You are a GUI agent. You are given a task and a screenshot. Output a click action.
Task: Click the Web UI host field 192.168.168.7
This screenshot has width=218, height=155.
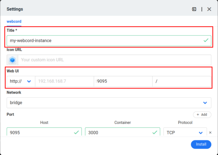tap(64, 81)
